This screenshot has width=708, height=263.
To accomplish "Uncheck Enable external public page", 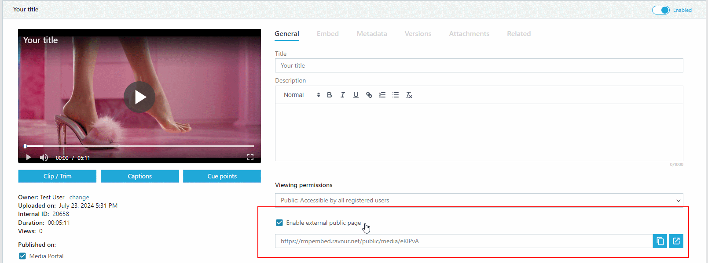I will [x=279, y=223].
